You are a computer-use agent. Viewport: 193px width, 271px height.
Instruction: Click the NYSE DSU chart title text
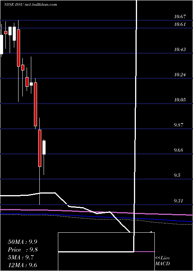[x=30, y=5]
